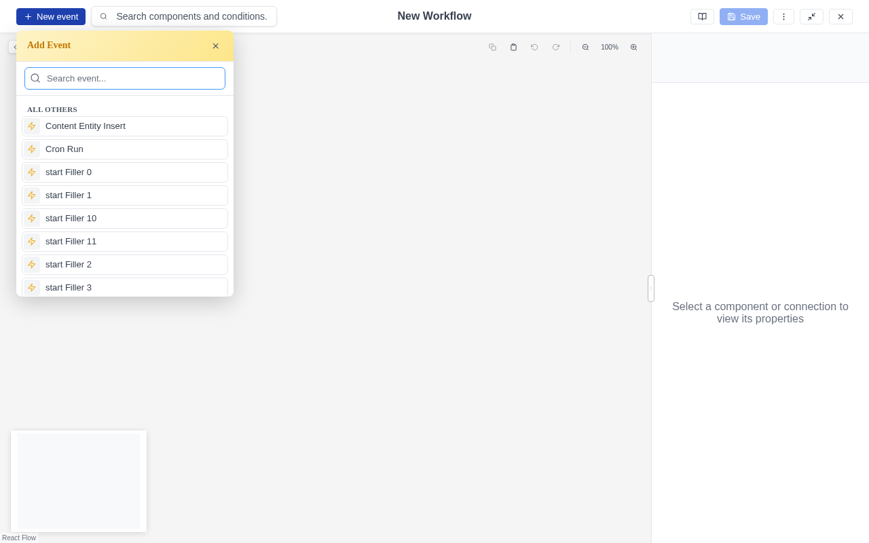Viewport: 869px width, 543px height.
Task: Click the React Flow minimap thumbnail
Action: point(78,481)
